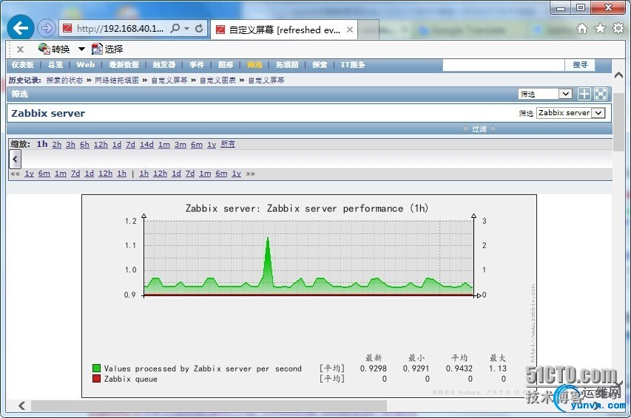Image resolution: width=631 pixels, height=418 pixels.
Task: Click the 搜寻 search button
Action: (580, 65)
